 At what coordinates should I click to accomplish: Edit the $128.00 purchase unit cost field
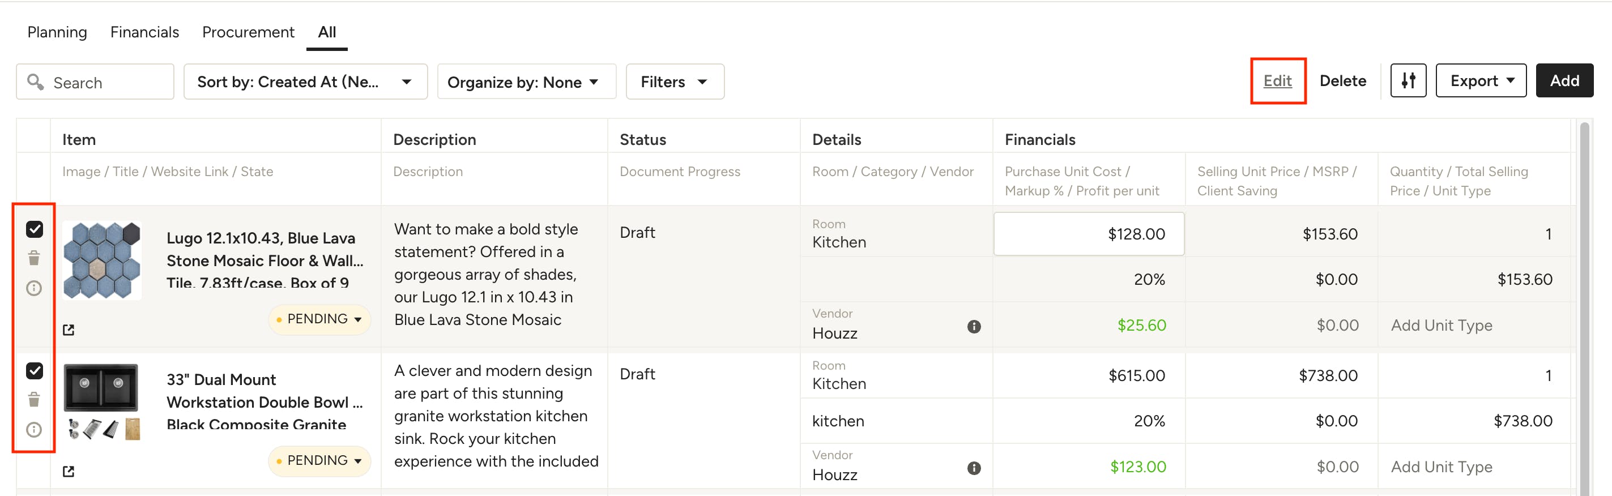click(x=1088, y=234)
